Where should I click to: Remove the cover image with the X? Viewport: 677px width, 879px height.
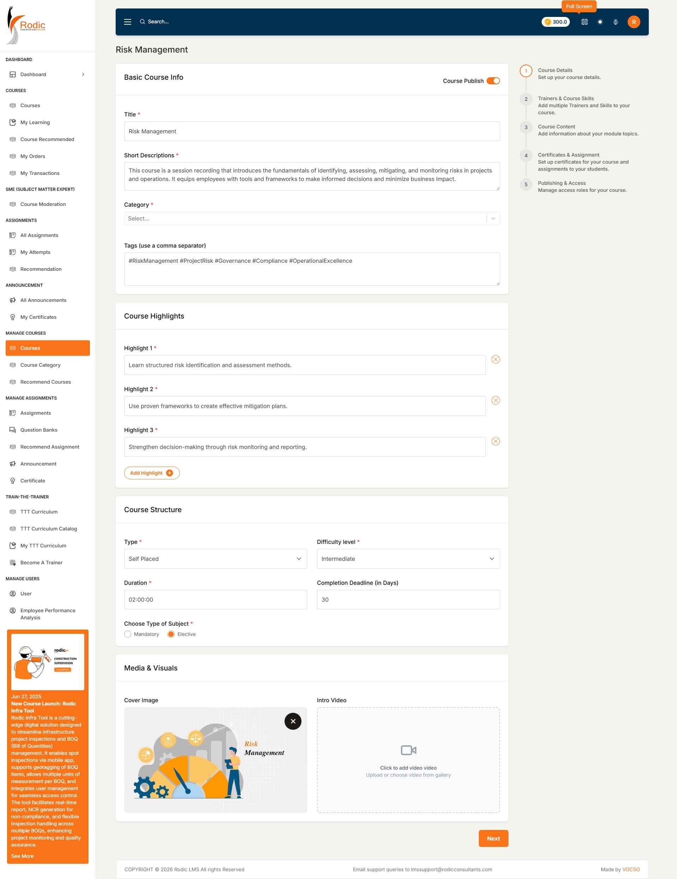(293, 721)
